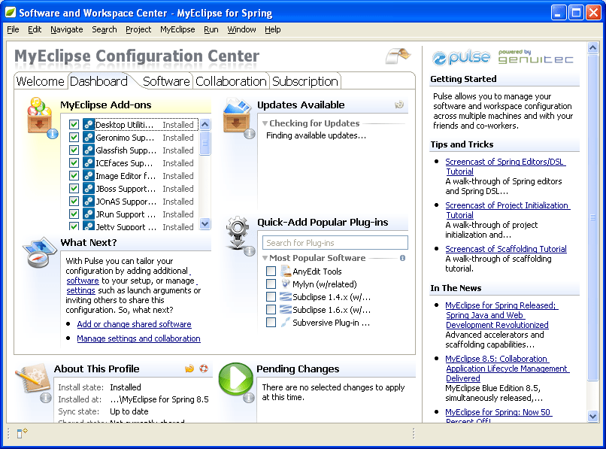Click the refresh icon in Updates Available header
Viewport: 606px width, 449px height.
[399, 105]
